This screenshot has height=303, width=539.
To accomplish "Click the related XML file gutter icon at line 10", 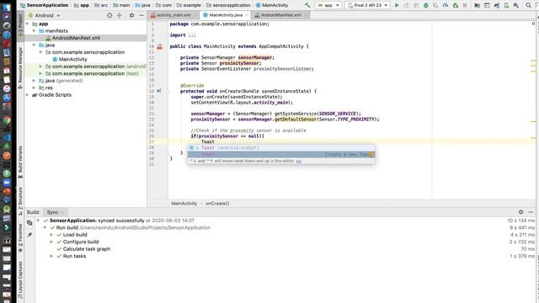I will (x=159, y=46).
